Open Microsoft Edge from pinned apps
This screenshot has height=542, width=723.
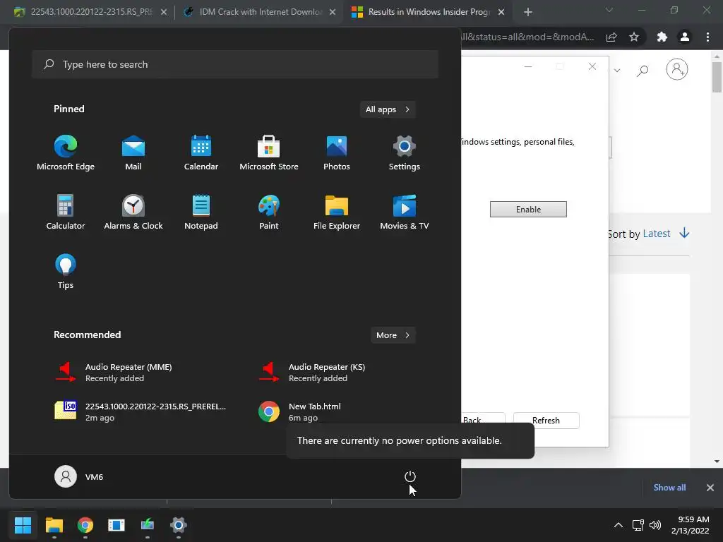click(66, 153)
